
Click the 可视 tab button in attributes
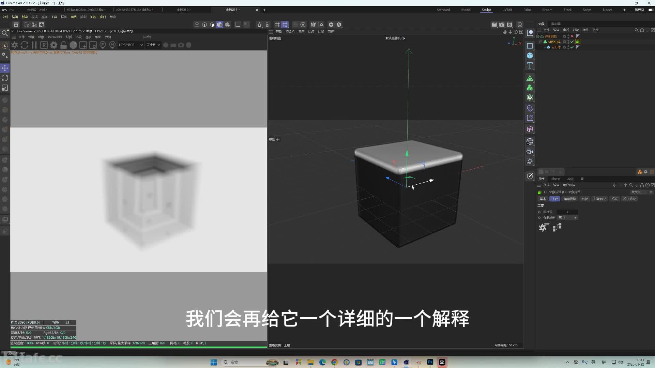pos(585,199)
